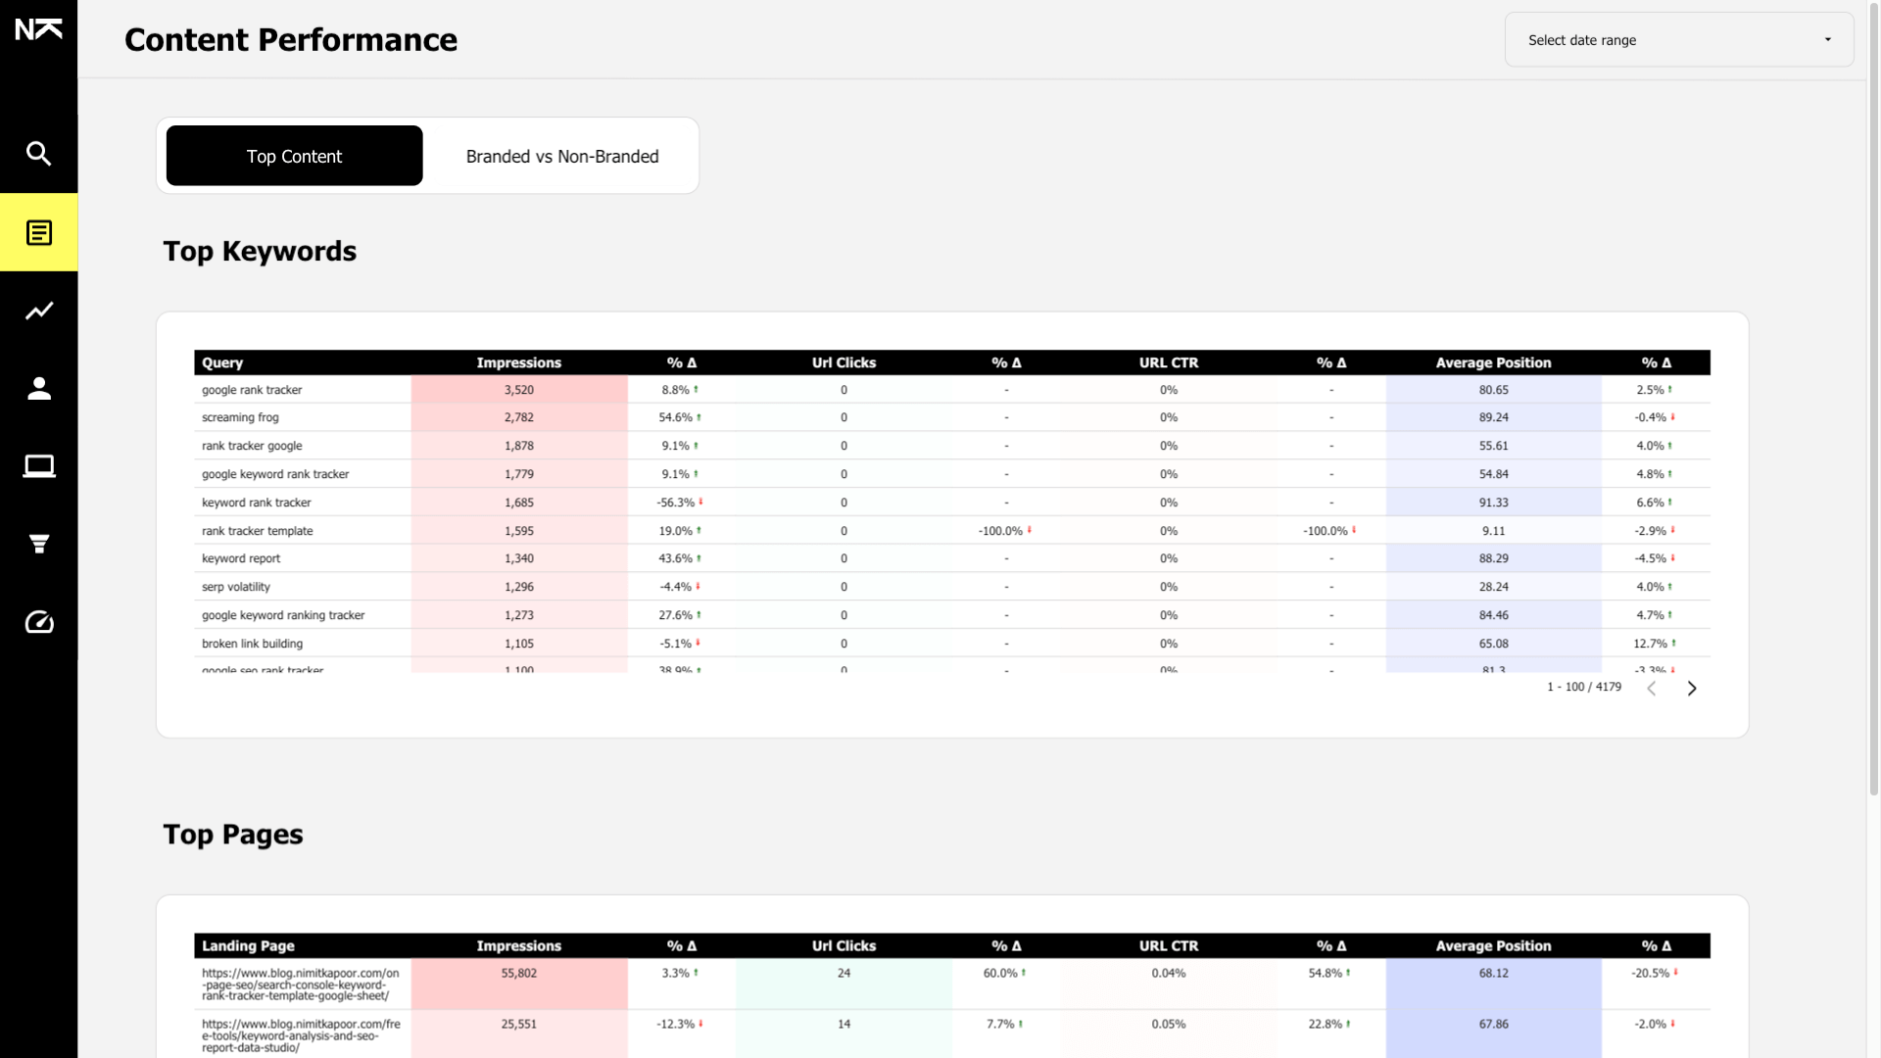Select the highlighted content performance sidebar icon
This screenshot has width=1881, height=1058.
[39, 232]
